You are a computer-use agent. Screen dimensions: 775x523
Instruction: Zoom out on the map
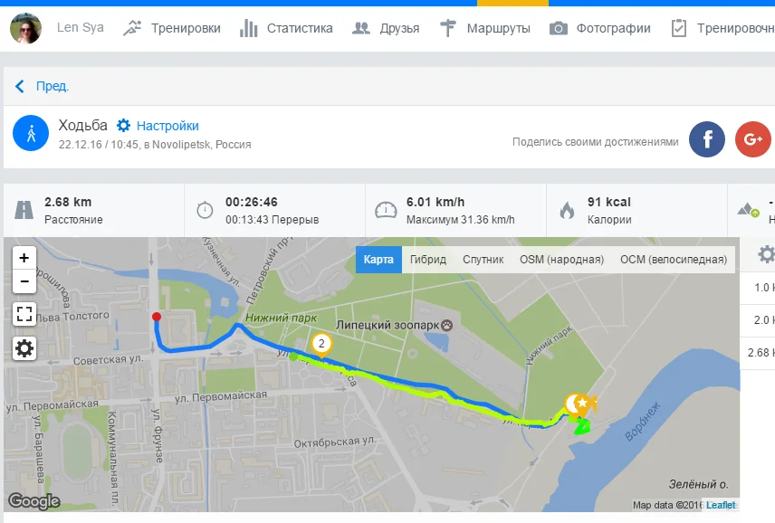(24, 281)
